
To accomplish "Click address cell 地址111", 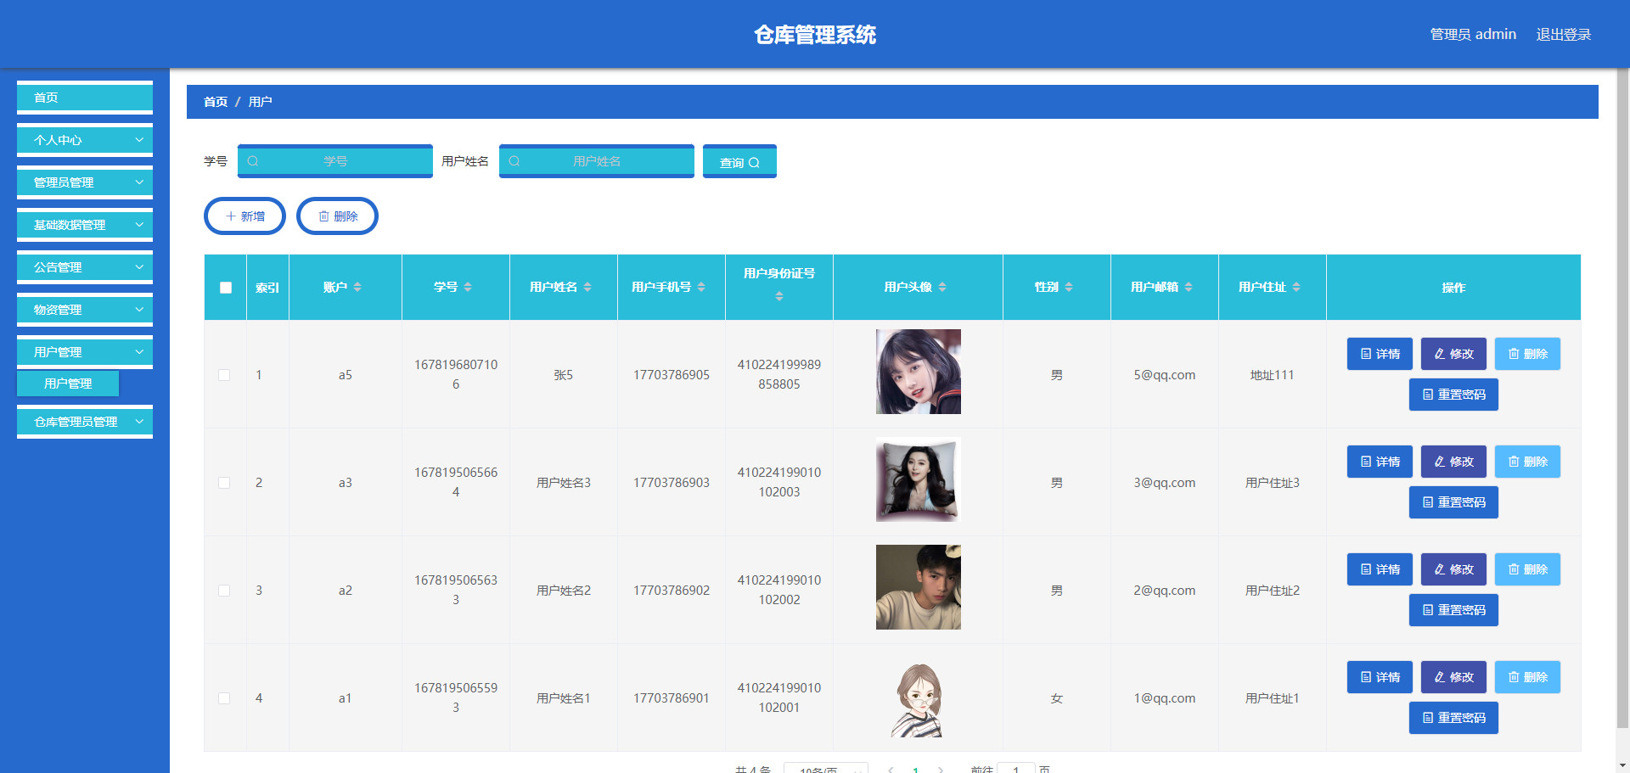I will tap(1272, 375).
